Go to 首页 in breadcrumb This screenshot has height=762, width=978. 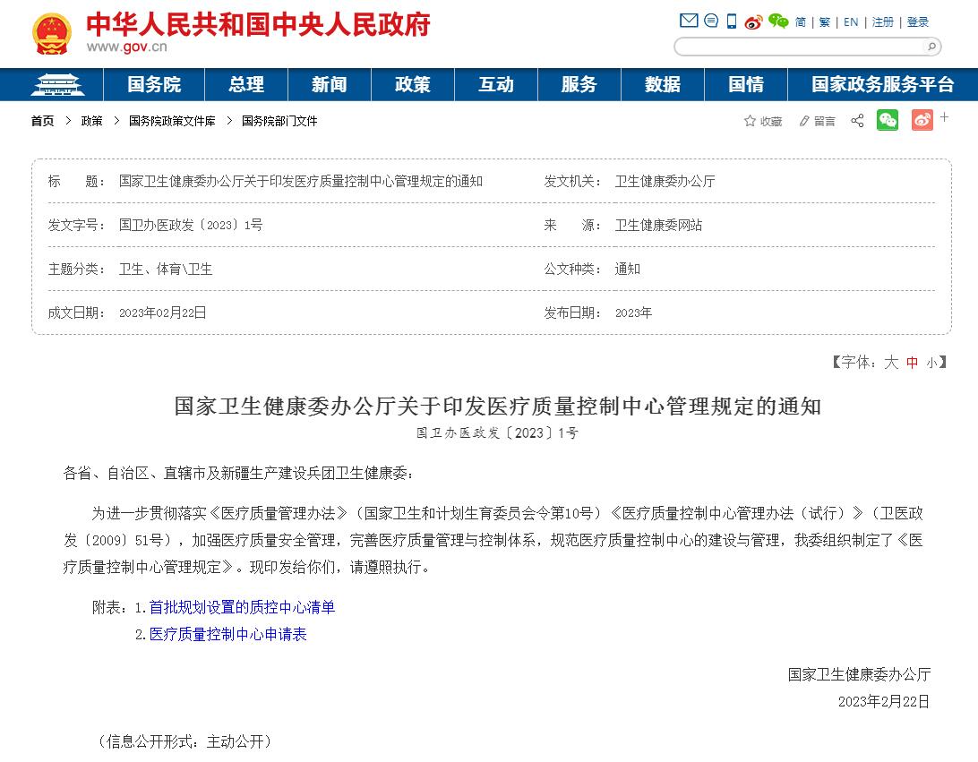42,121
